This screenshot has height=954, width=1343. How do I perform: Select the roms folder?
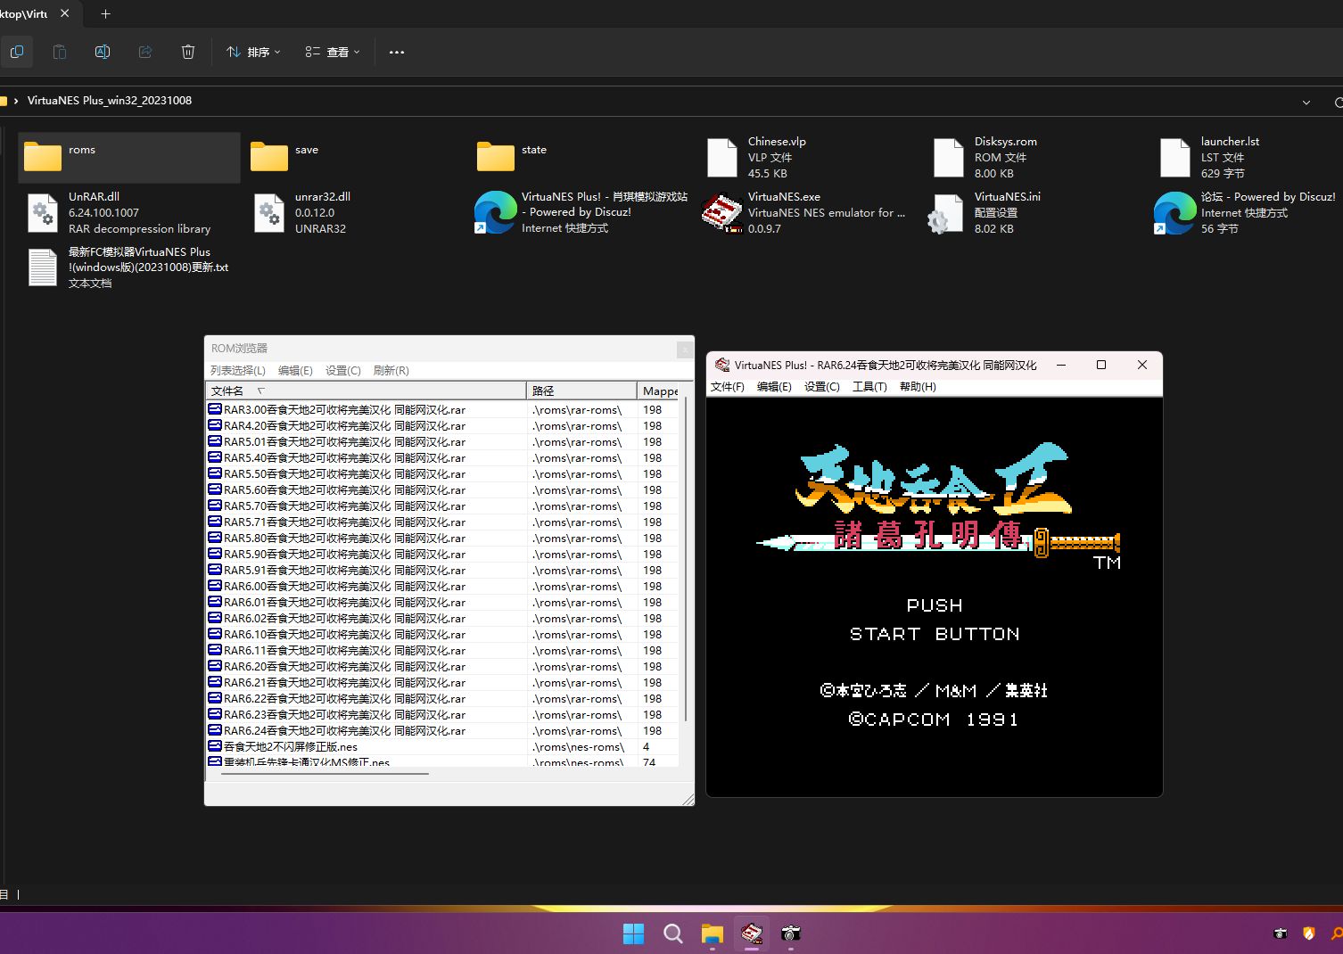point(129,158)
